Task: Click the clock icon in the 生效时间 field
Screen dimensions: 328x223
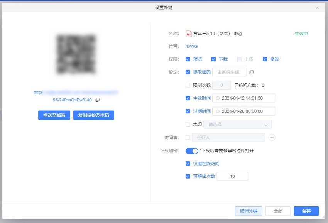Action: pyautogui.click(x=218, y=98)
